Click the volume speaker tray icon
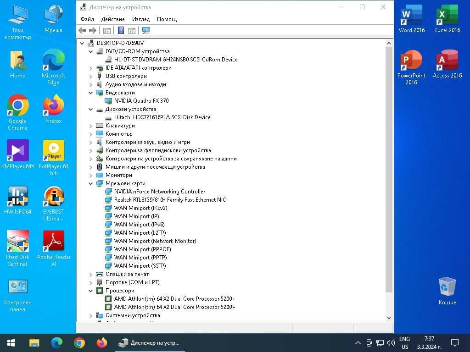This screenshot has width=470, height=352. [391, 343]
